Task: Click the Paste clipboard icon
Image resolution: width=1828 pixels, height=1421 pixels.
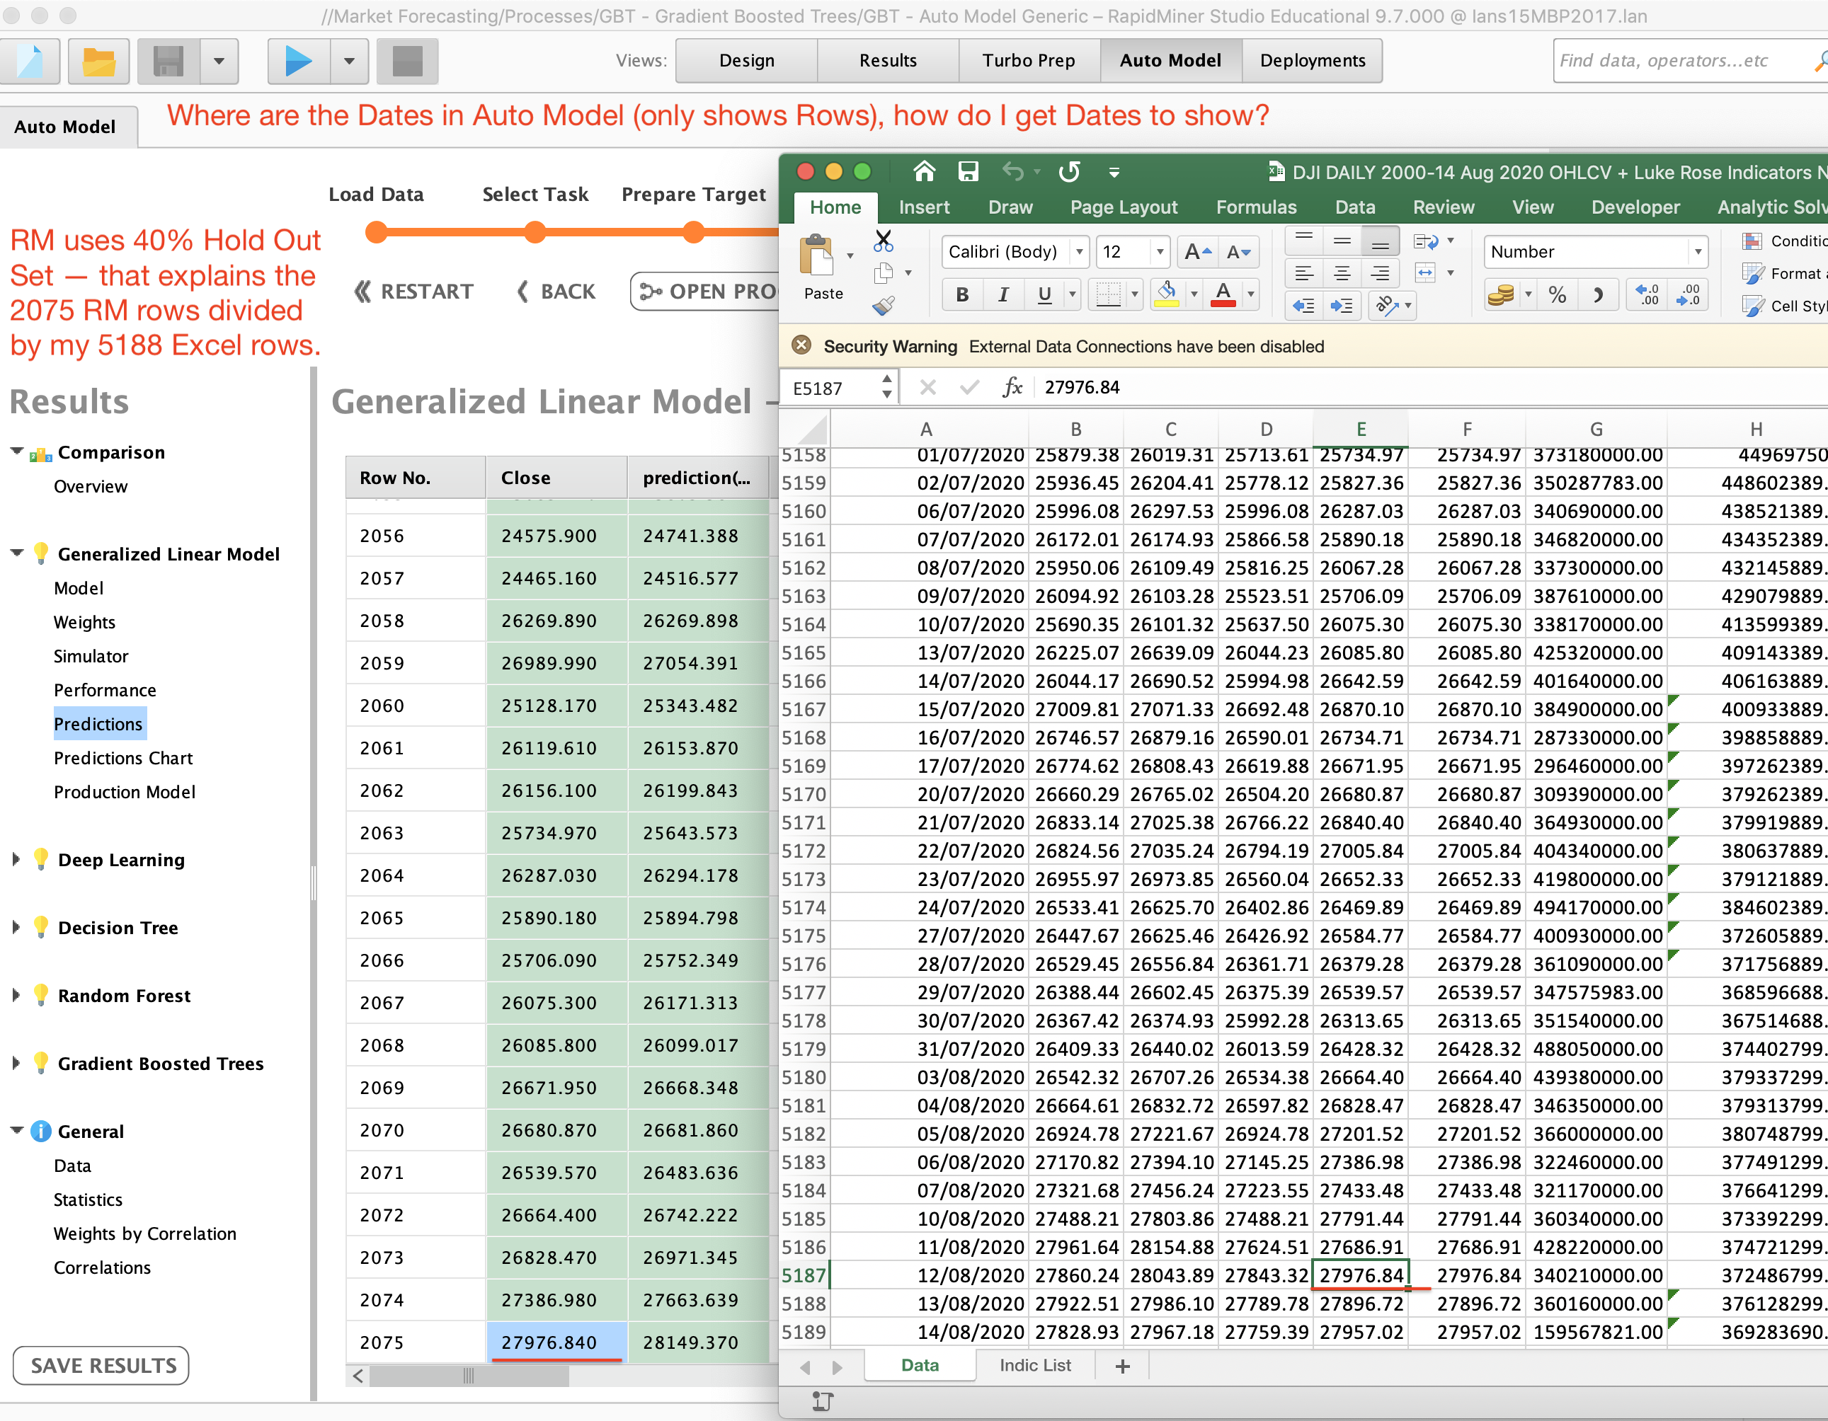Action: tap(817, 256)
